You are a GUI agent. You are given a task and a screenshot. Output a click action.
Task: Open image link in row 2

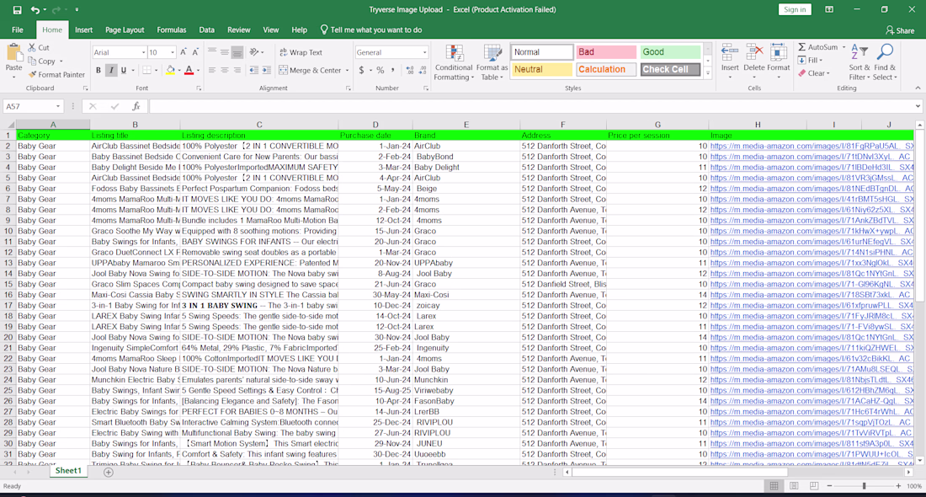[812, 146]
